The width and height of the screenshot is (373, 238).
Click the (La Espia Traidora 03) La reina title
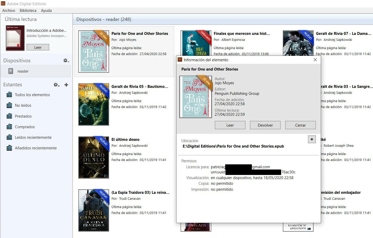(x=141, y=193)
